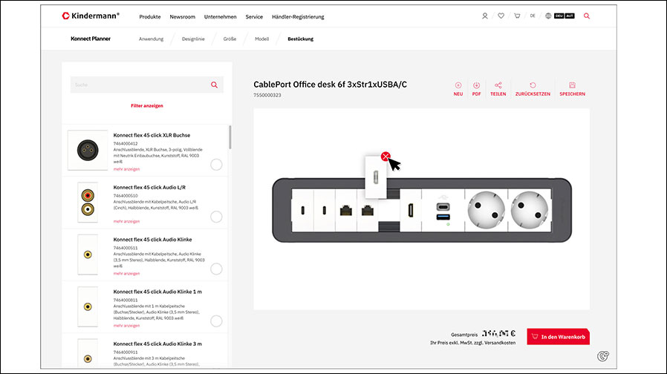The width and height of the screenshot is (667, 374).
Task: Expand Audio Klinke details with mehr anzeigen
Action: pos(126,273)
